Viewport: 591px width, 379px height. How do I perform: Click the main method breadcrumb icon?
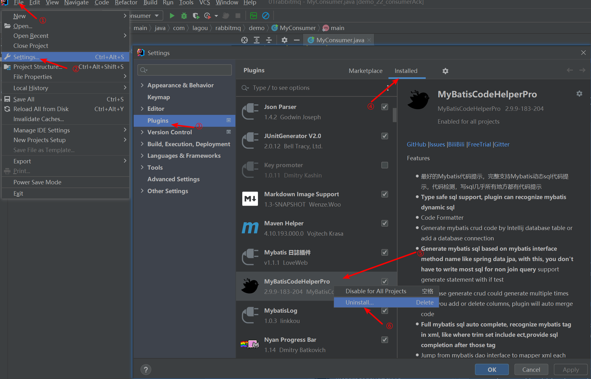pos(326,28)
